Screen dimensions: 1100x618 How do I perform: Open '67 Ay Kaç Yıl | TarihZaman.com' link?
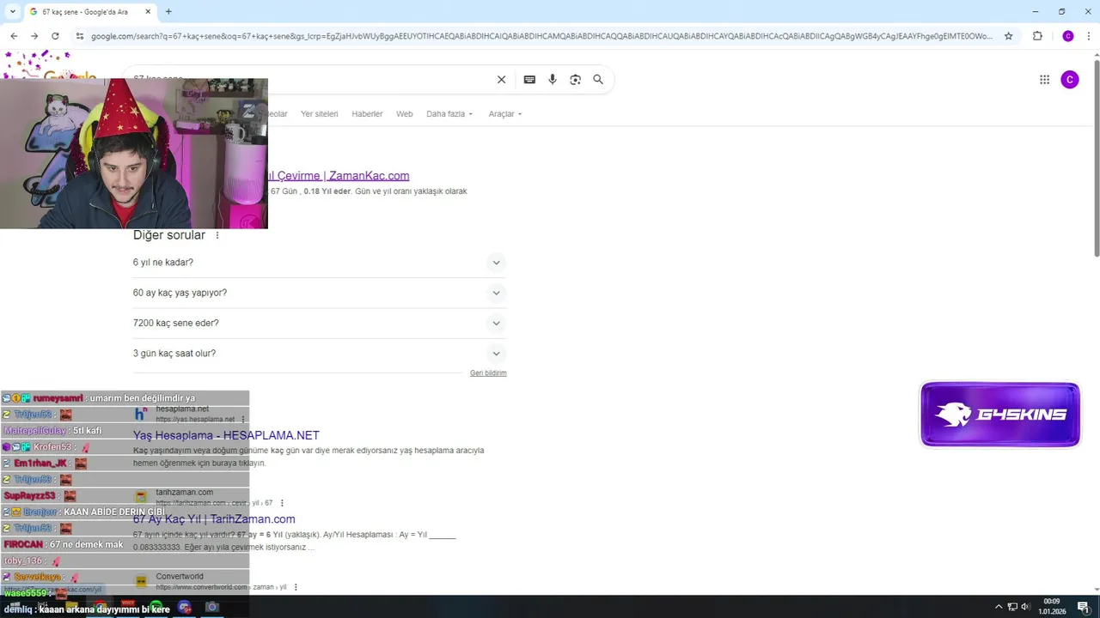(x=214, y=519)
